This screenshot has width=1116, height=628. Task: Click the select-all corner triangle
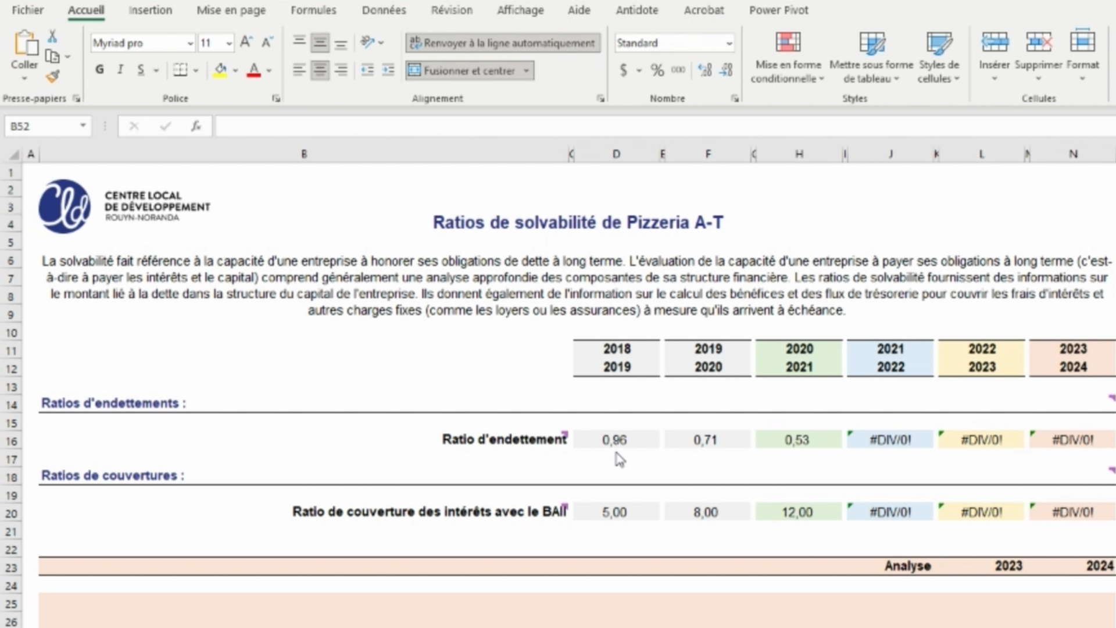click(14, 154)
